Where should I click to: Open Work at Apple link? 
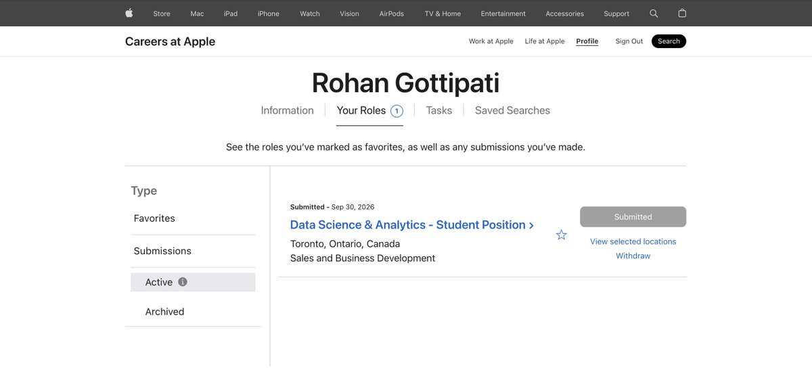tap(491, 41)
